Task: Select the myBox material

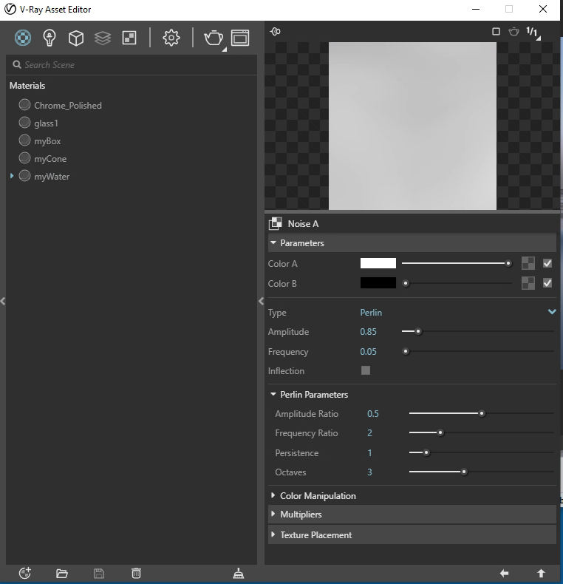Action: click(47, 141)
